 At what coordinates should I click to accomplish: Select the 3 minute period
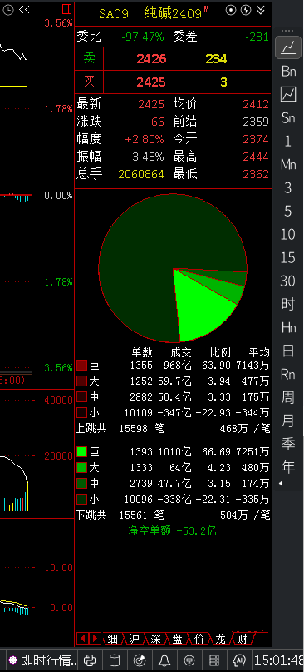tap(287, 187)
